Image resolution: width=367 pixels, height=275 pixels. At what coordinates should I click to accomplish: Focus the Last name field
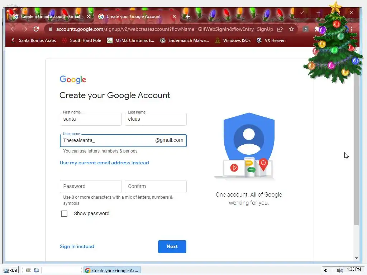[156, 119]
